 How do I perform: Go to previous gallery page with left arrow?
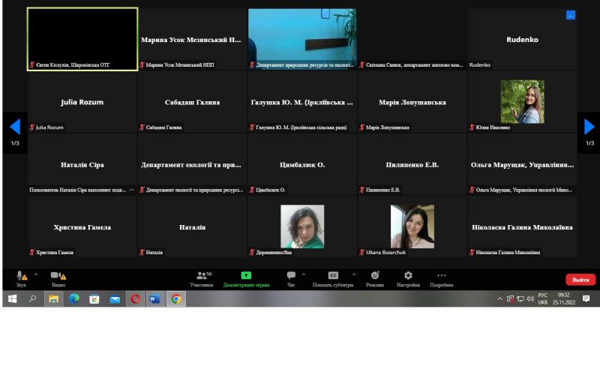pos(14,127)
